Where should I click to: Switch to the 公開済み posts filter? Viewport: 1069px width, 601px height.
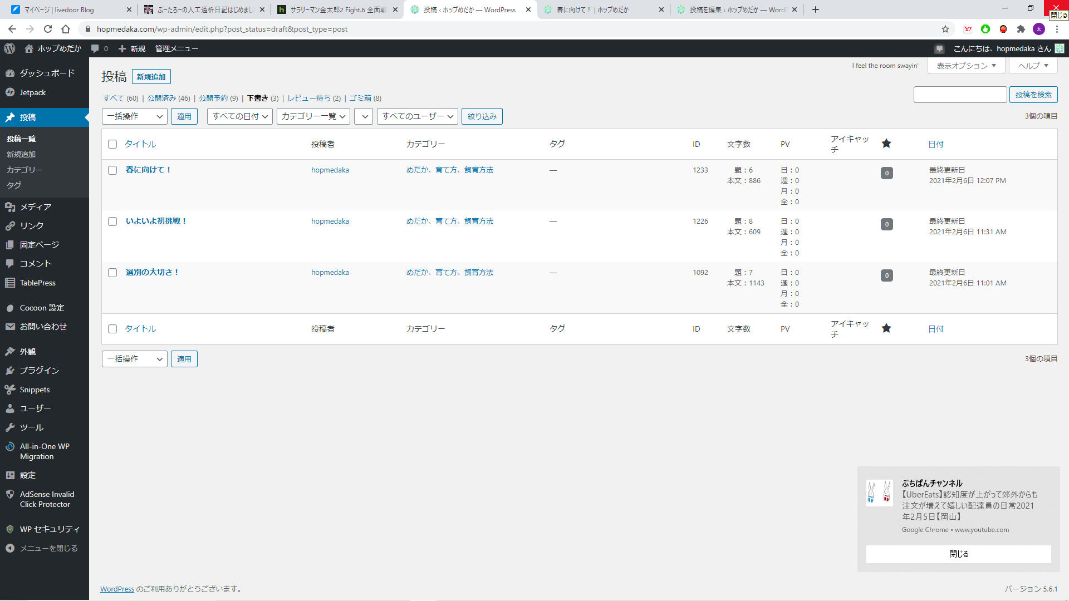click(161, 98)
